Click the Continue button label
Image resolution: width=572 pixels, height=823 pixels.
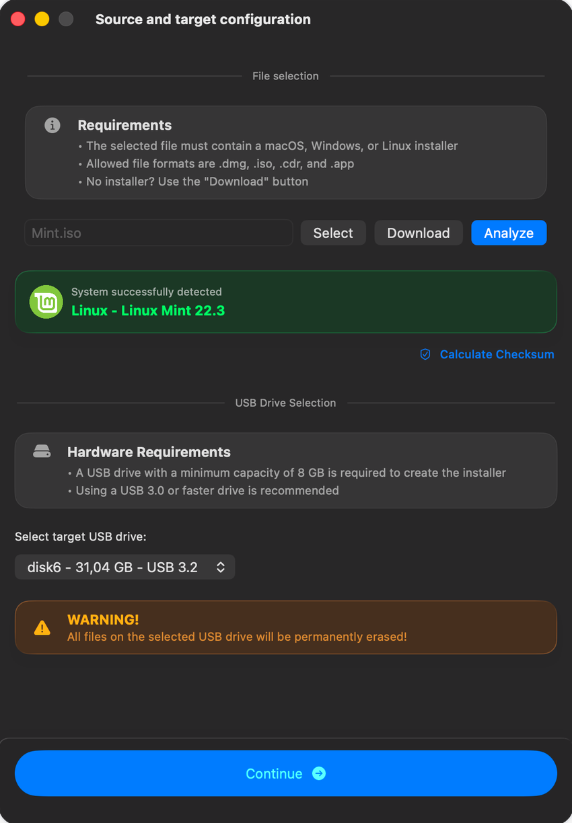(274, 773)
